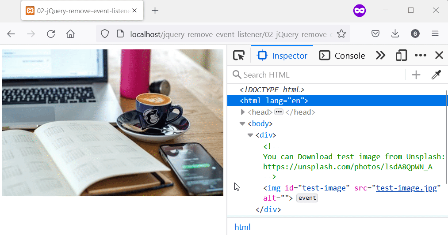448x235 pixels.
Task: Open the Firefox hamburger application menu
Action: (435, 34)
